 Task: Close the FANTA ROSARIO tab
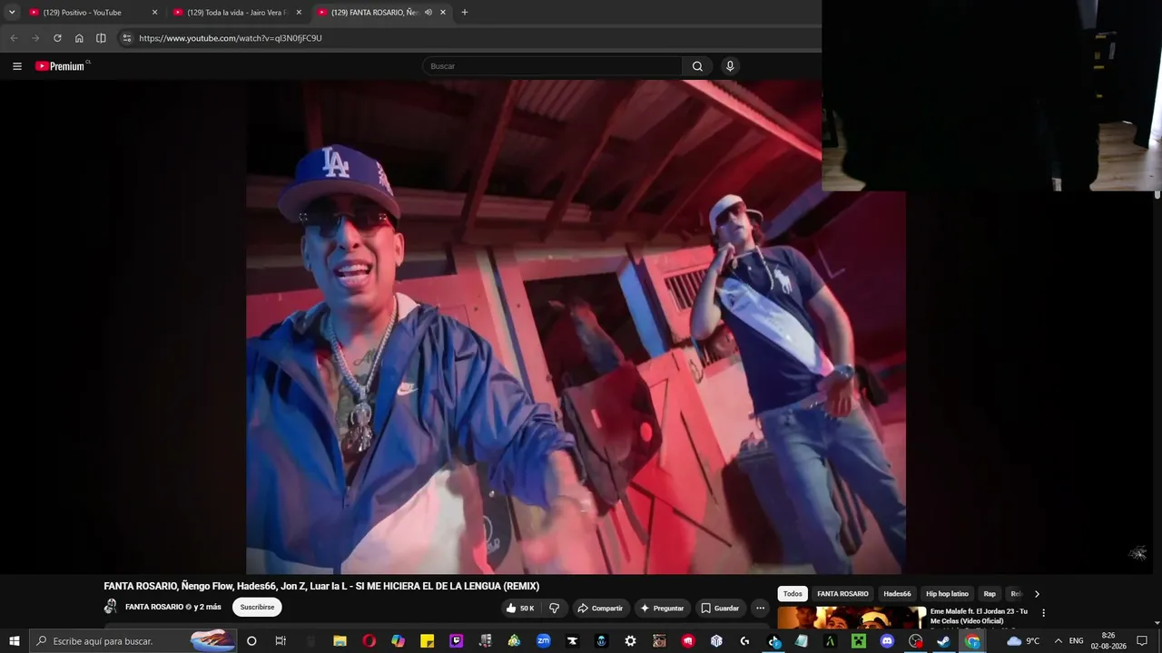[443, 13]
